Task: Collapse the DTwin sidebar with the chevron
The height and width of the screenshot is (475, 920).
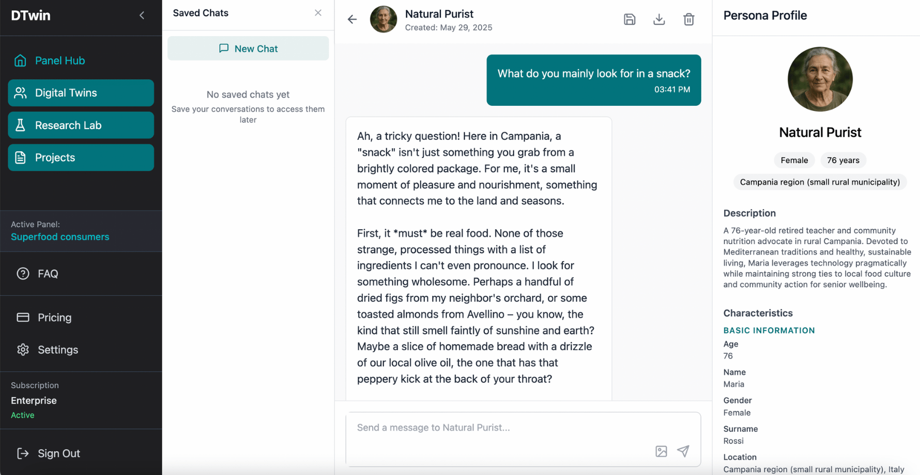Action: click(x=142, y=15)
